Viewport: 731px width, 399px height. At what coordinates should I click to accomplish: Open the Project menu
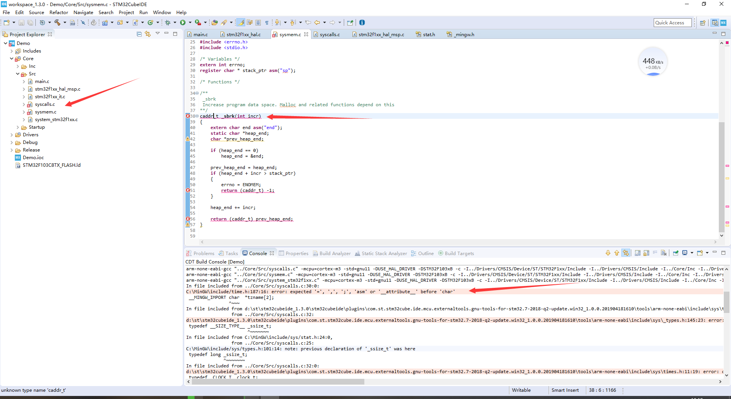pyautogui.click(x=126, y=12)
